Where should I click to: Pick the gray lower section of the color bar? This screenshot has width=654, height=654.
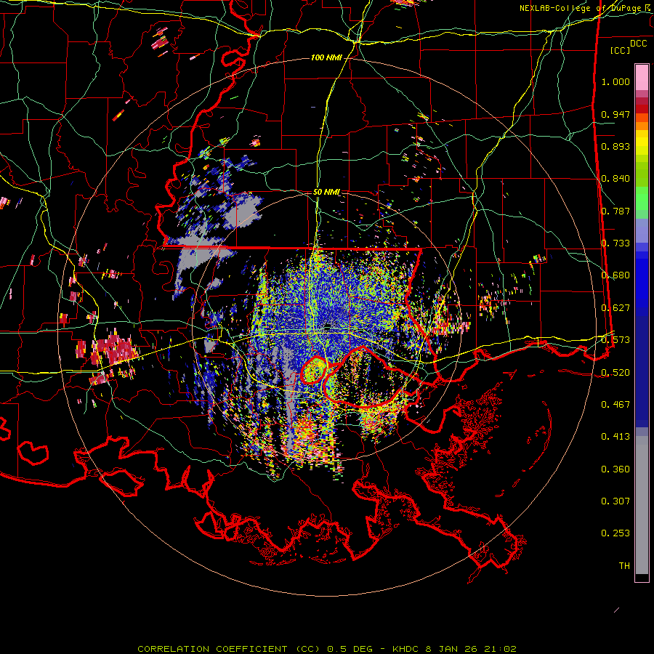pos(642,505)
